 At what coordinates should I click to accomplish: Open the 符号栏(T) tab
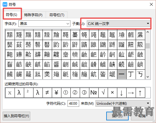(x=57, y=15)
